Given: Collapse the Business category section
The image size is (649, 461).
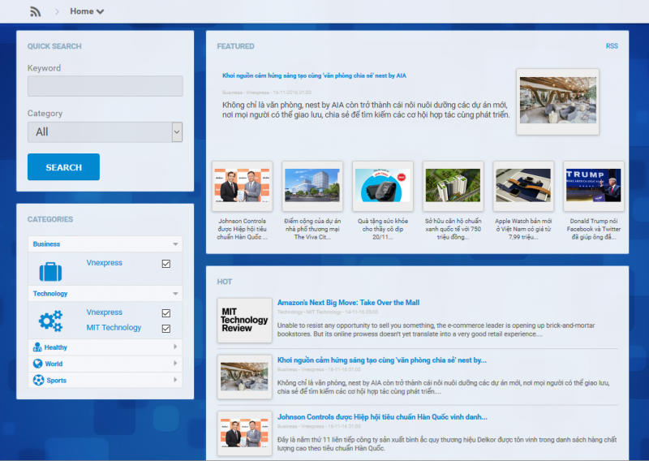Looking at the screenshot, I should (x=175, y=244).
